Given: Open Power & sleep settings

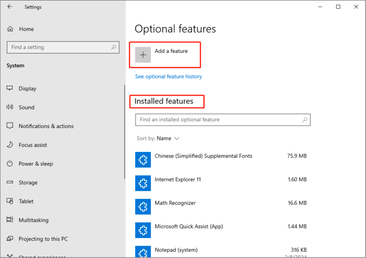Looking at the screenshot, I should click(36, 164).
